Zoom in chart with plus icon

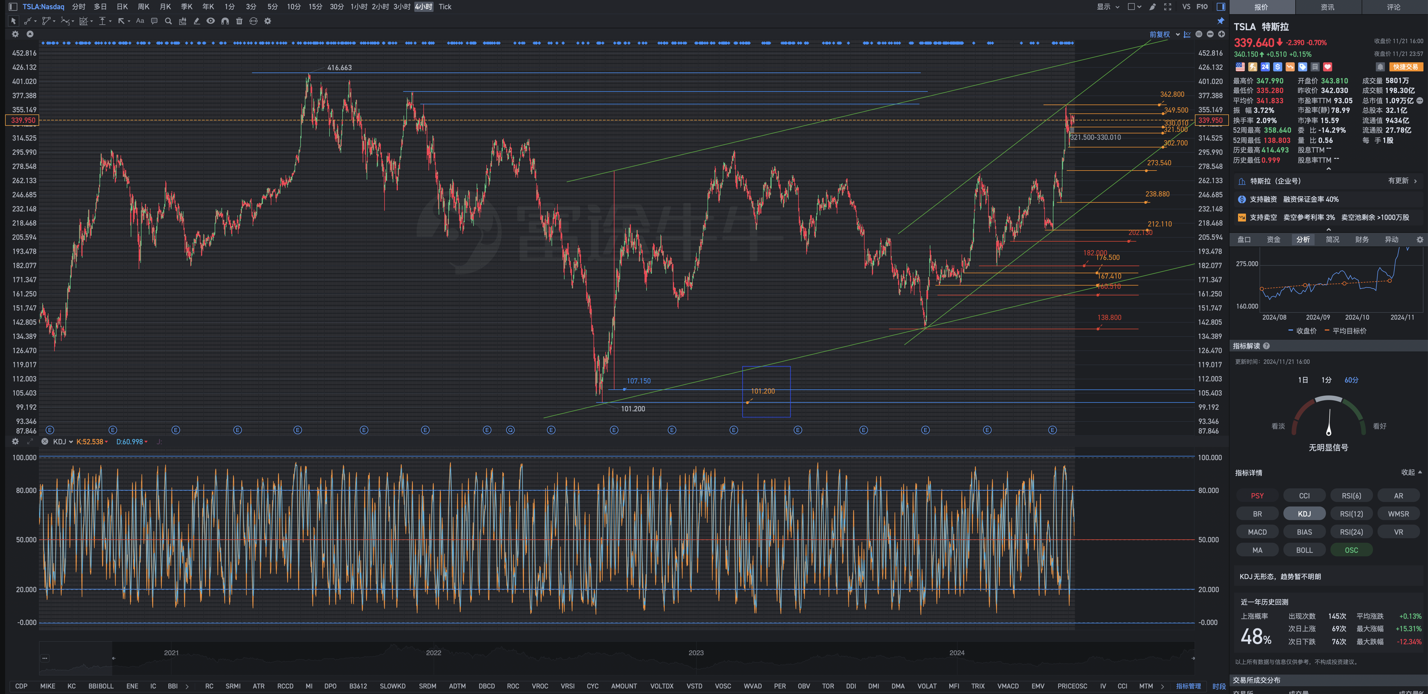(x=1221, y=34)
